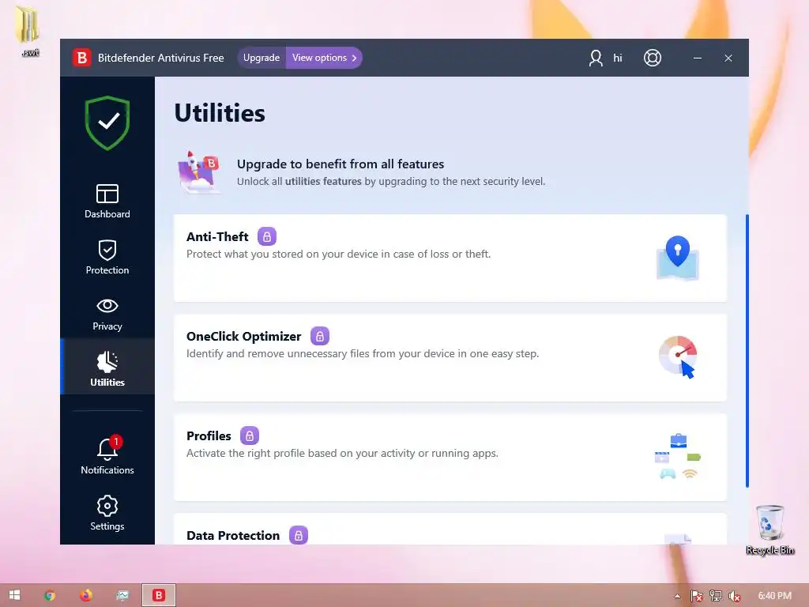Click the notification badge showing 1
809x607 pixels.
116,441
